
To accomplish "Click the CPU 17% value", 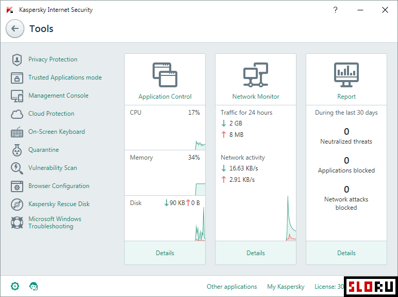I will [x=194, y=113].
